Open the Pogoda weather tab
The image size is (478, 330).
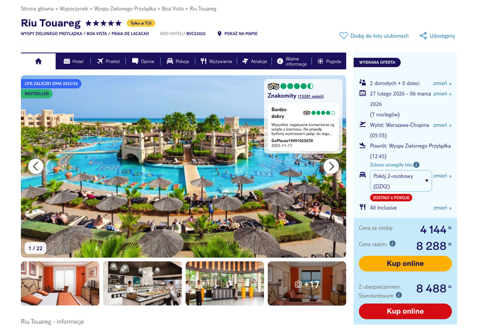329,61
